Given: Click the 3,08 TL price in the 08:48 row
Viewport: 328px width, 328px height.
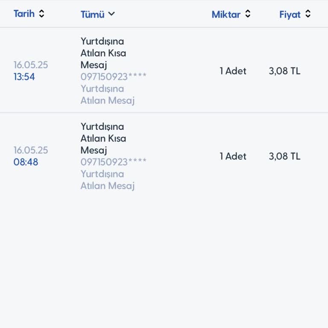Looking at the screenshot, I should click(284, 156).
